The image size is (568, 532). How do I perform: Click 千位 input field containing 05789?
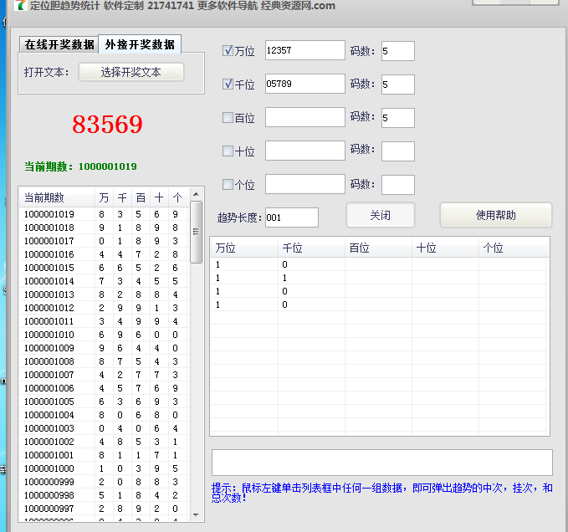[305, 84]
